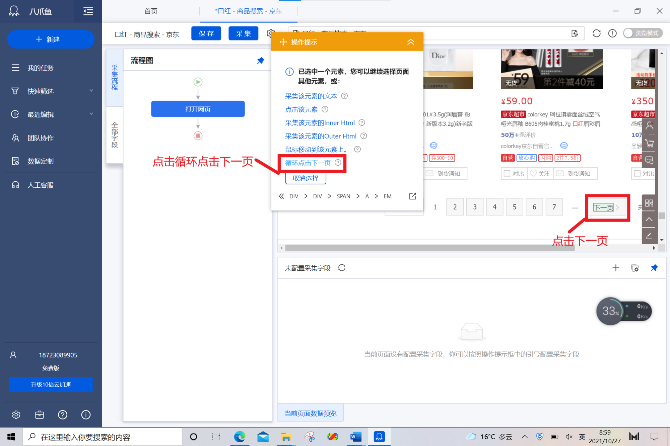Switch to 当前页面数据预览 tab
This screenshot has height=446, width=670.
[311, 413]
